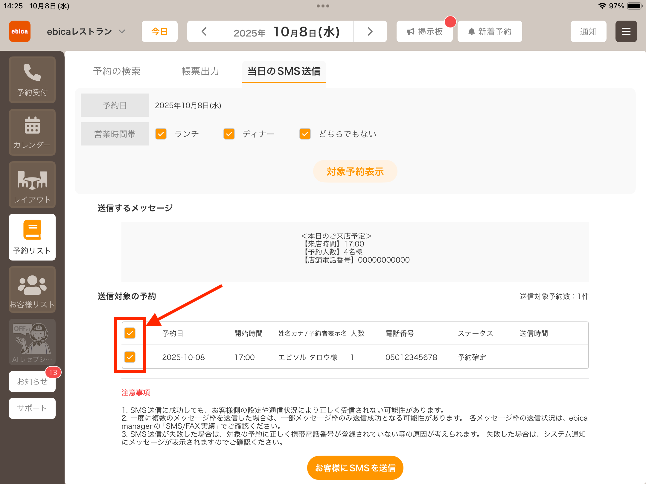Image resolution: width=646 pixels, height=484 pixels.
Task: Click the phone number 05012345678
Action: [x=411, y=357]
